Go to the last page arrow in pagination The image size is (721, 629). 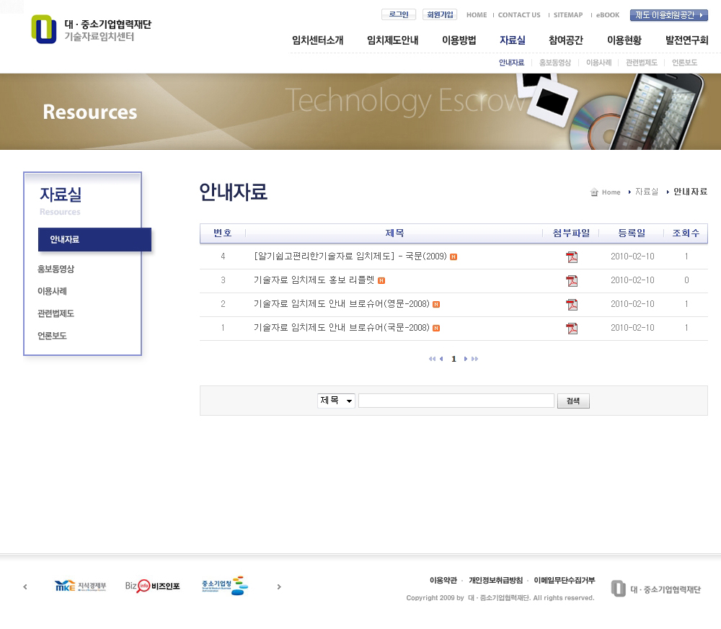point(474,359)
